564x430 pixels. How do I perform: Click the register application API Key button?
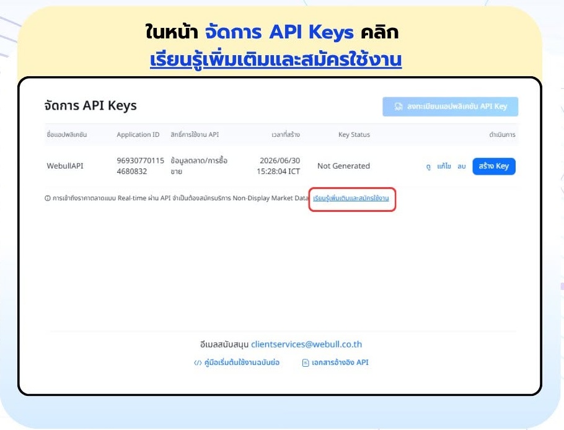[x=451, y=107]
